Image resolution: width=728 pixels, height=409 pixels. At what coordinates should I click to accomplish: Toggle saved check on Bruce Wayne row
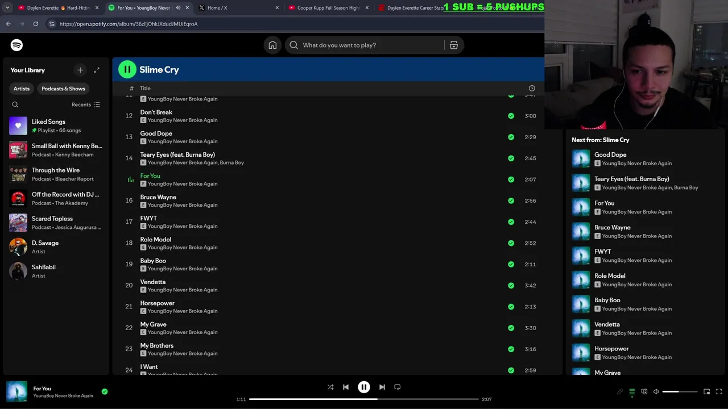(x=511, y=201)
